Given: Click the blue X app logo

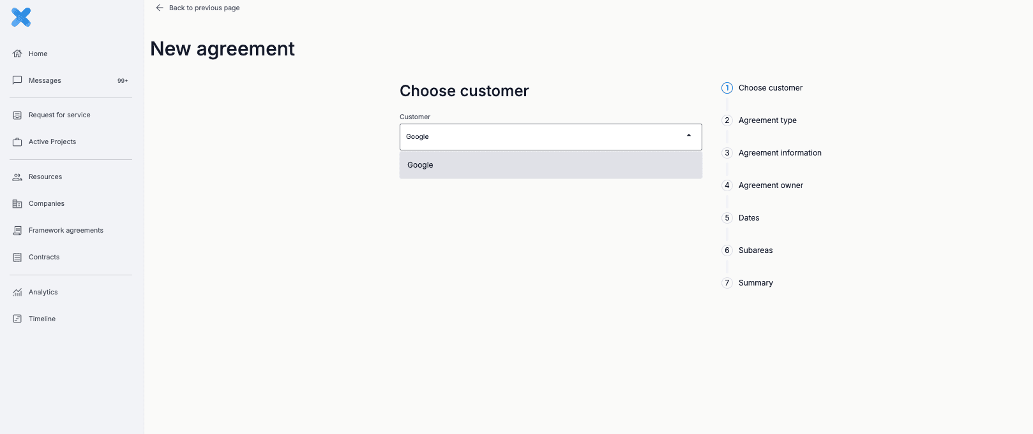Looking at the screenshot, I should click(x=21, y=17).
